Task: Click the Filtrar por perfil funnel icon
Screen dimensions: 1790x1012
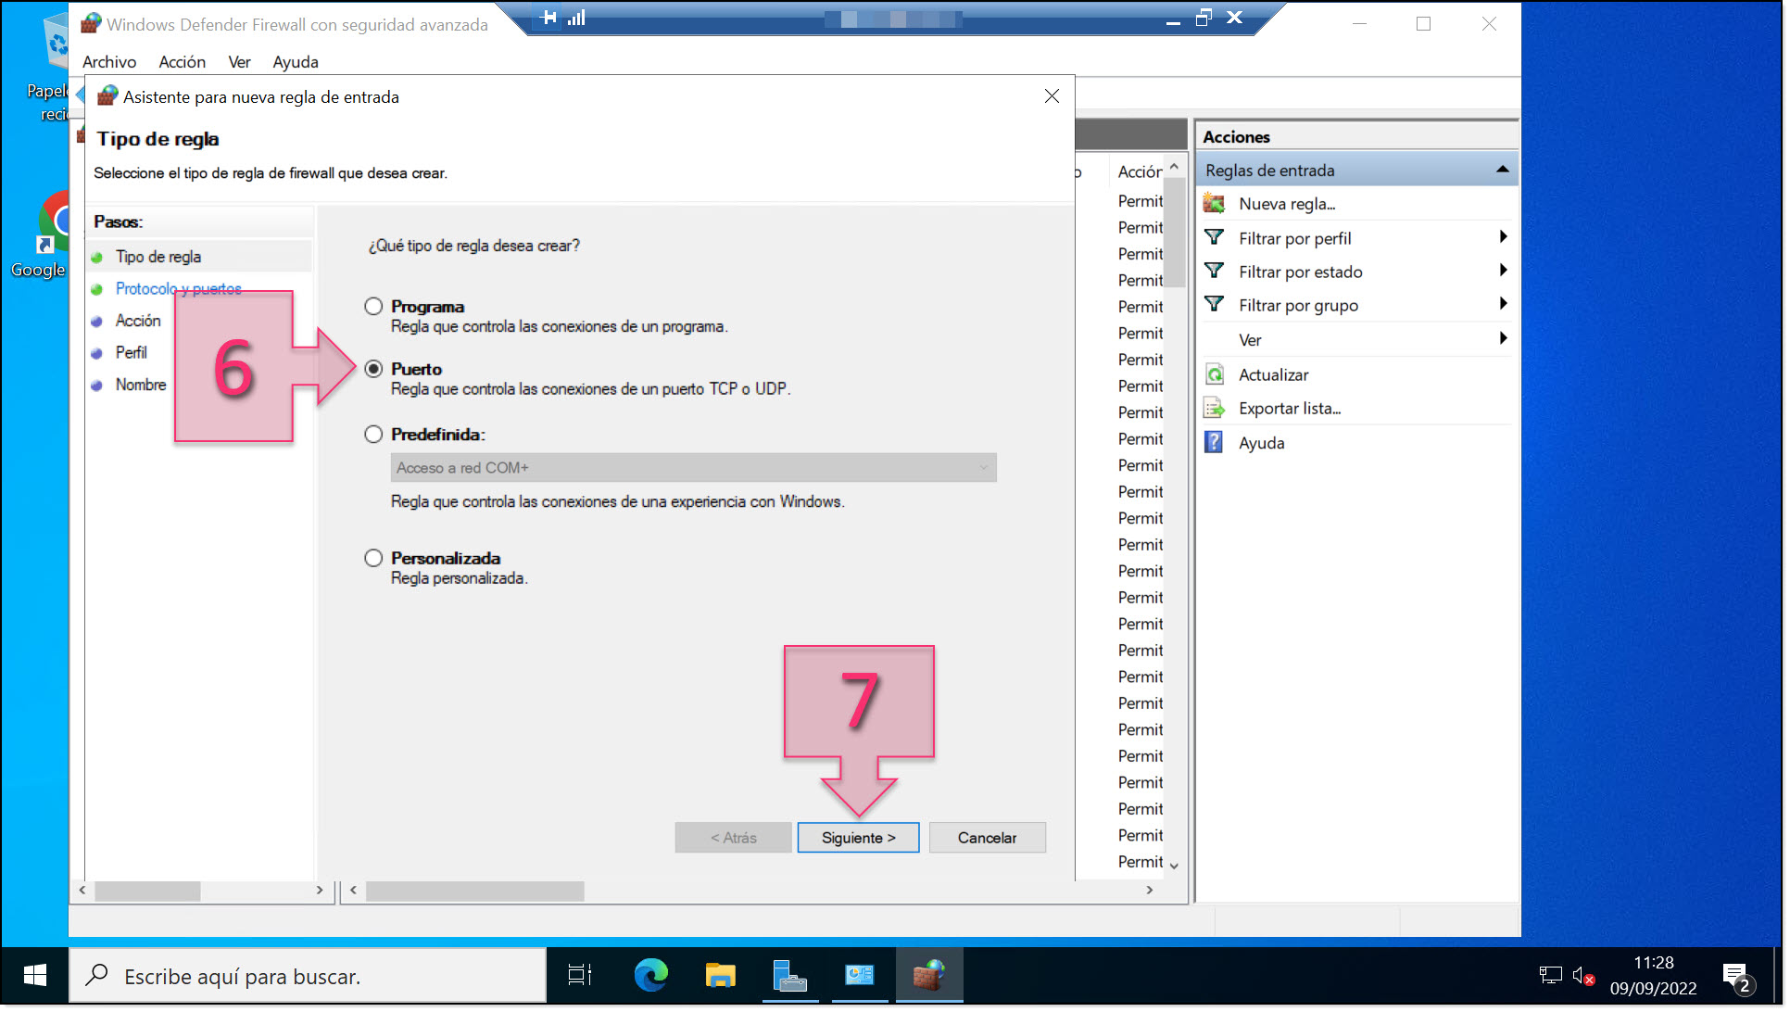Action: pos(1214,238)
